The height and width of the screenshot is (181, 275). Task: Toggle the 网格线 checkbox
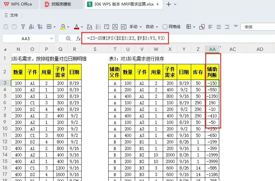click(165, 27)
